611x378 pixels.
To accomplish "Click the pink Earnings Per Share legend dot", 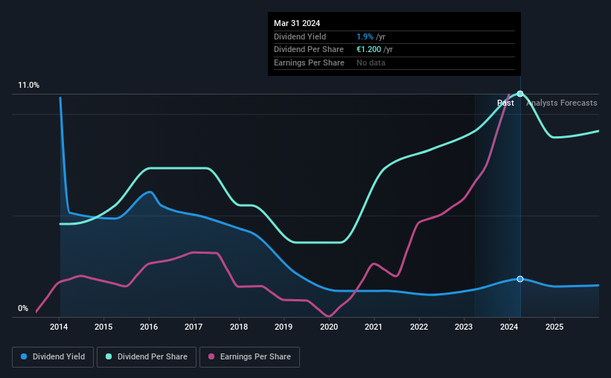I will click(211, 356).
